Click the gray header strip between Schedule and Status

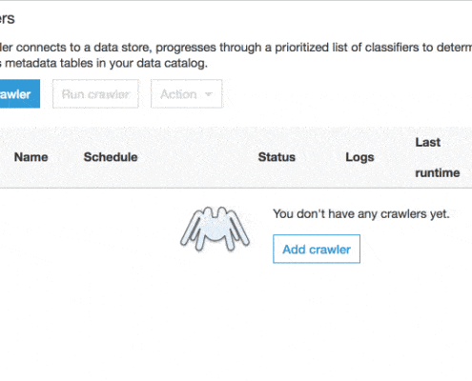(x=197, y=157)
